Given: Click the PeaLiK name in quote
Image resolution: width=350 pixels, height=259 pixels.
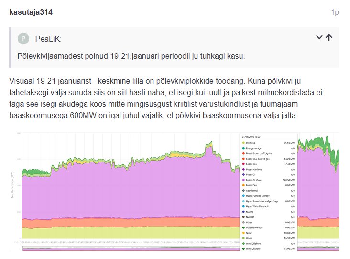Looking at the screenshot, I should pos(48,39).
